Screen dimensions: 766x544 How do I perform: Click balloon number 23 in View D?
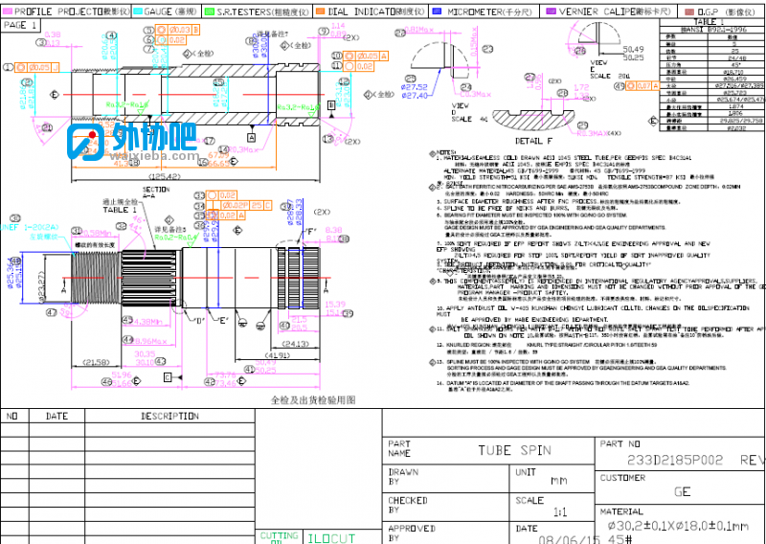(x=487, y=49)
